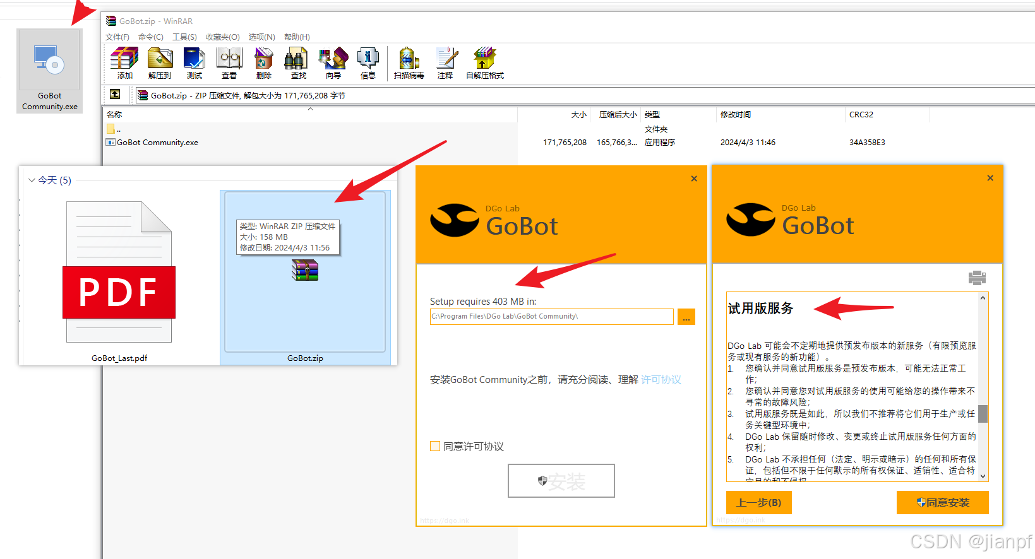Viewport: 1035px width, 559px height.
Task: Click the Delete (删除) toolbar icon
Action: tap(264, 63)
